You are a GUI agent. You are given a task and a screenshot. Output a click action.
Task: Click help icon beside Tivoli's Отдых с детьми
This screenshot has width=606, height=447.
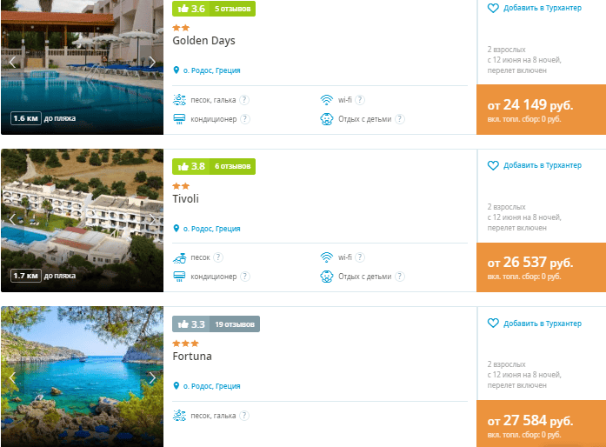click(399, 277)
